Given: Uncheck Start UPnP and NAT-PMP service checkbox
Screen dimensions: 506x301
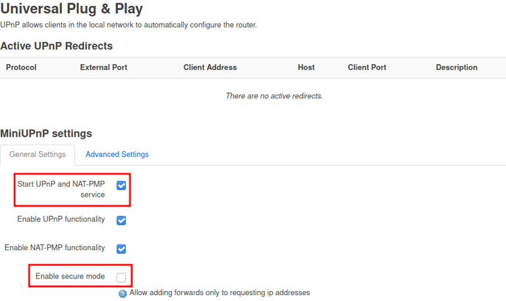Looking at the screenshot, I should [x=121, y=185].
